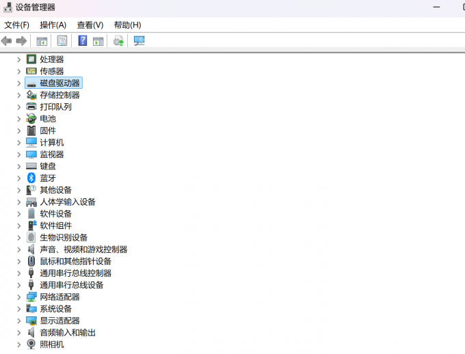Click the 电池 battery icon
Image resolution: width=465 pixels, height=354 pixels.
[x=31, y=119]
